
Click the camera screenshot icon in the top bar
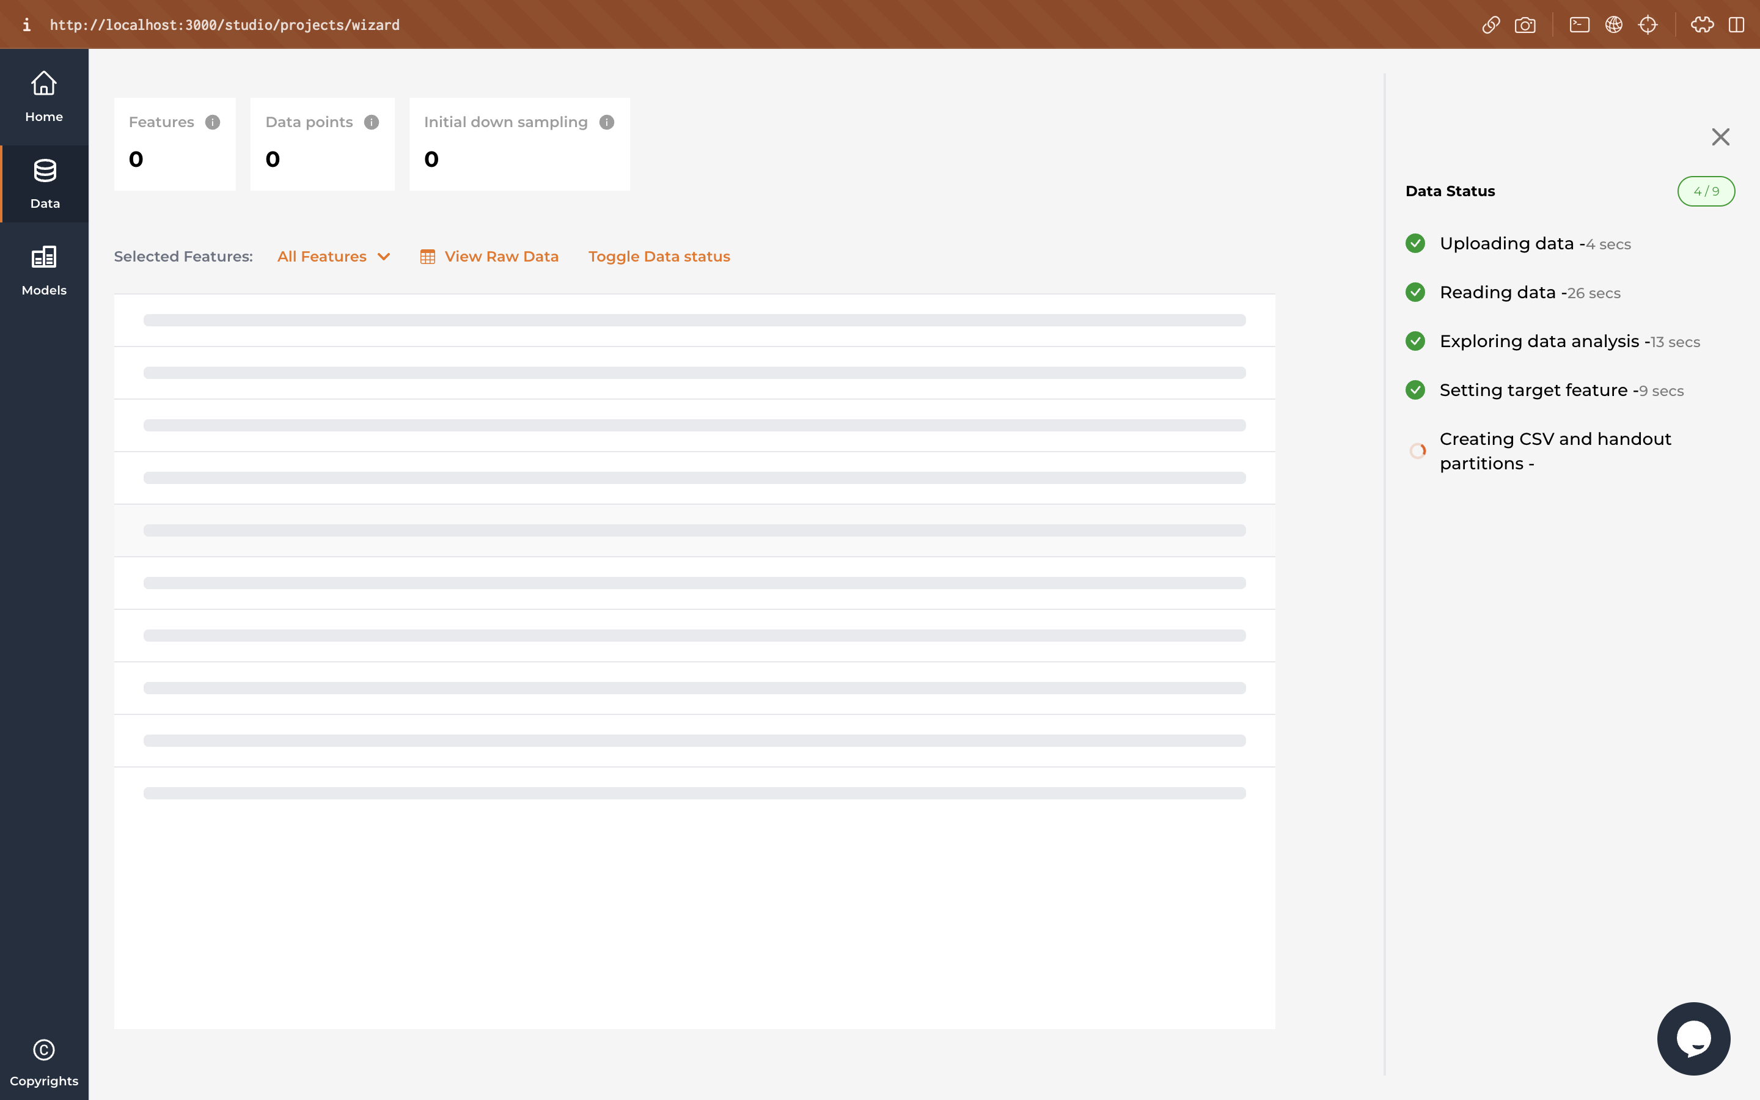pos(1525,24)
